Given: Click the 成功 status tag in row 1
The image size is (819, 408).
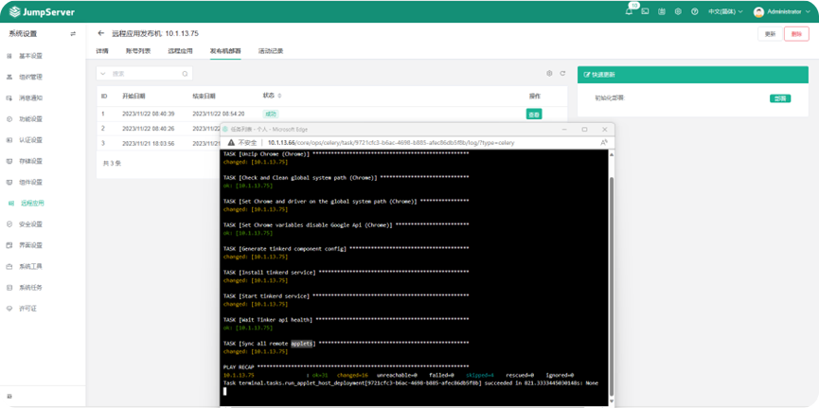Looking at the screenshot, I should point(271,114).
